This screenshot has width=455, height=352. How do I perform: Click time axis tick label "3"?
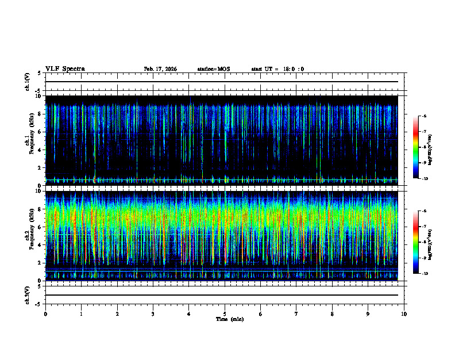pos(153,314)
